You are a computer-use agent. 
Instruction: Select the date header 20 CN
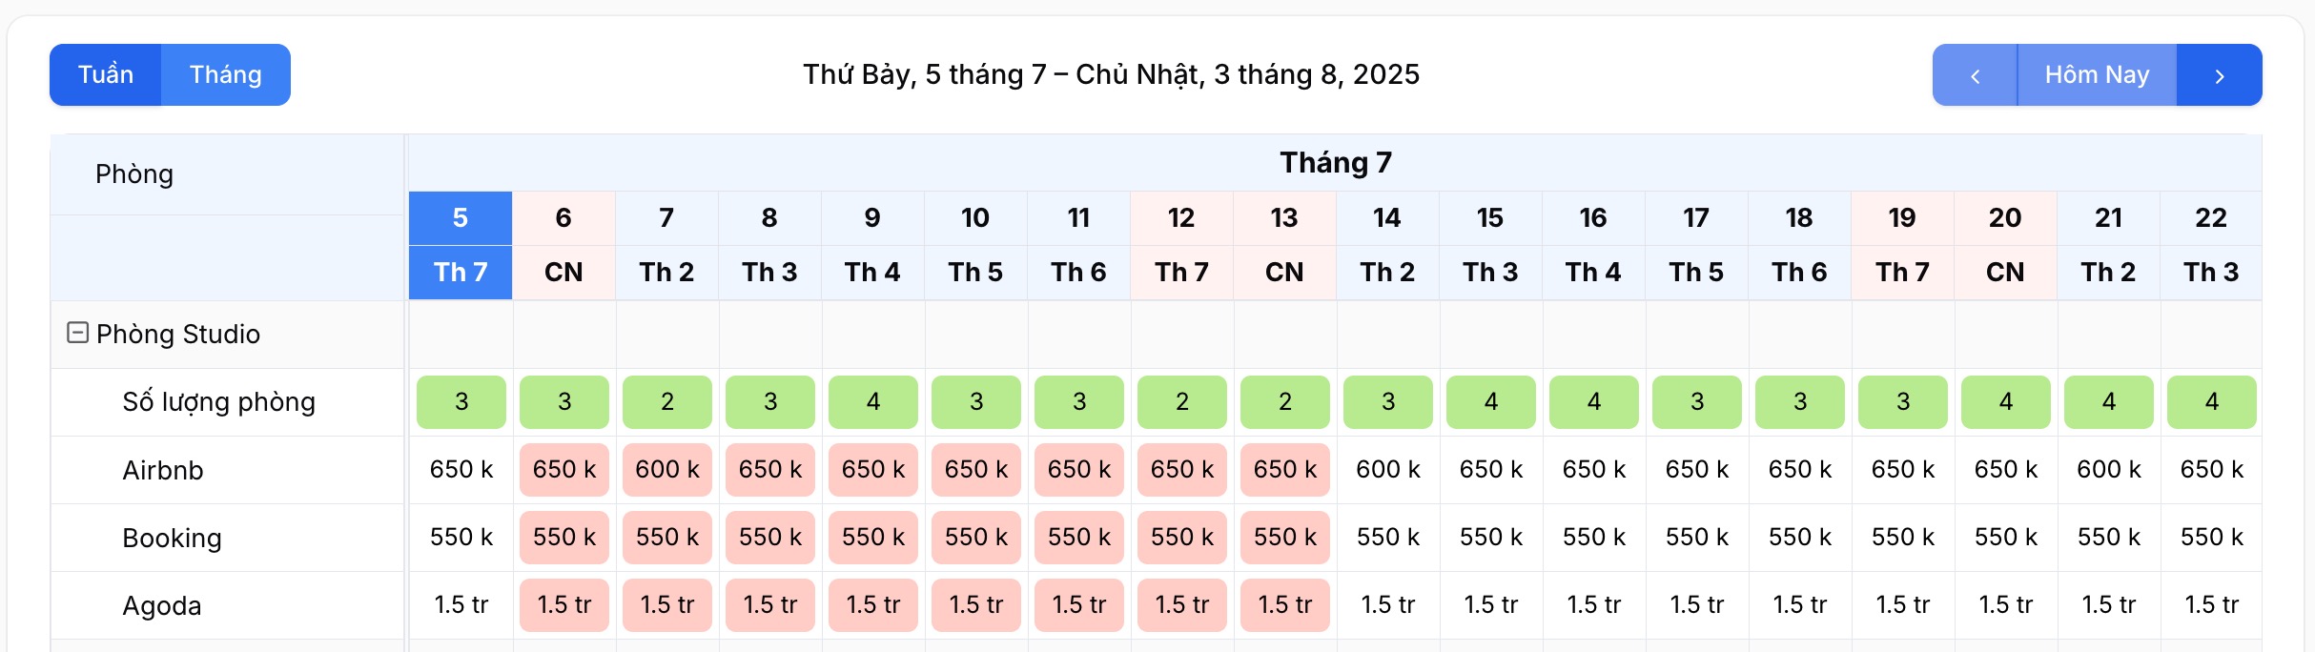[x=2005, y=245]
